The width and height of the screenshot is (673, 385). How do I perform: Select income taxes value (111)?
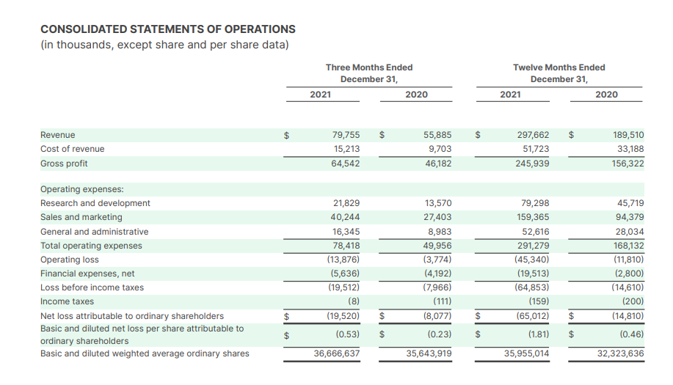point(442,301)
